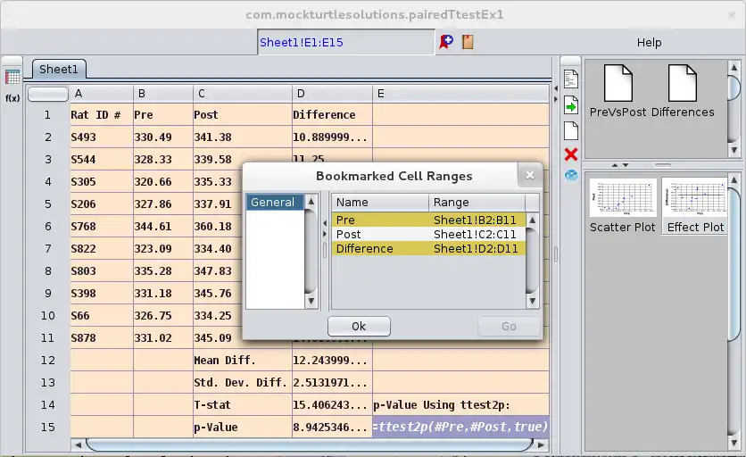Select row 15 header

click(47, 427)
